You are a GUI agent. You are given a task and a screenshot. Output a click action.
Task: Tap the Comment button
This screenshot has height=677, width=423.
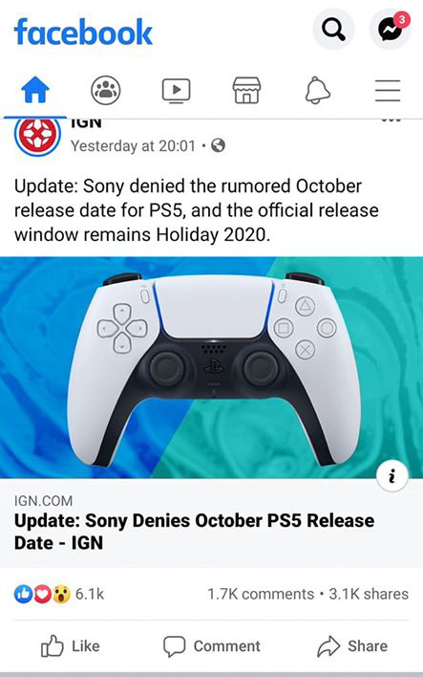[x=212, y=645]
